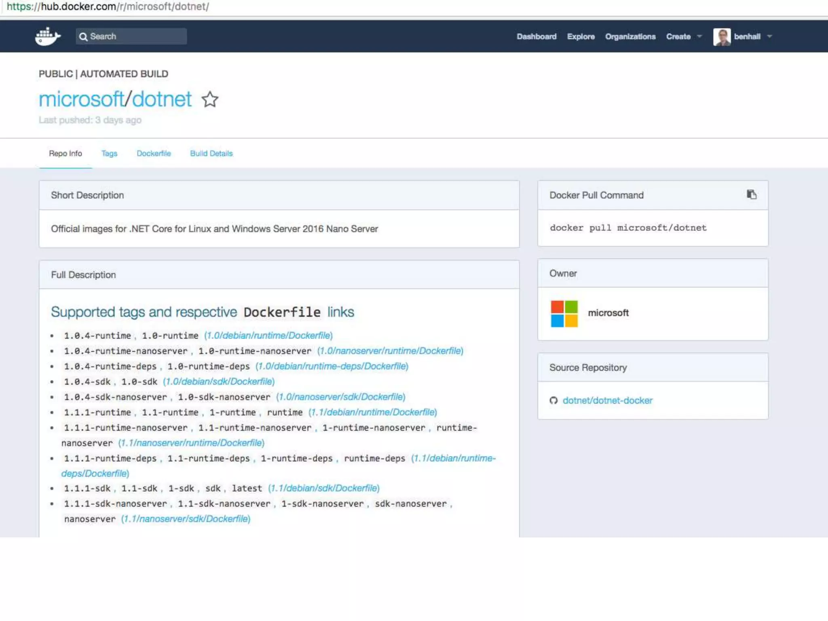Go to Dashboard in navbar

[536, 37]
